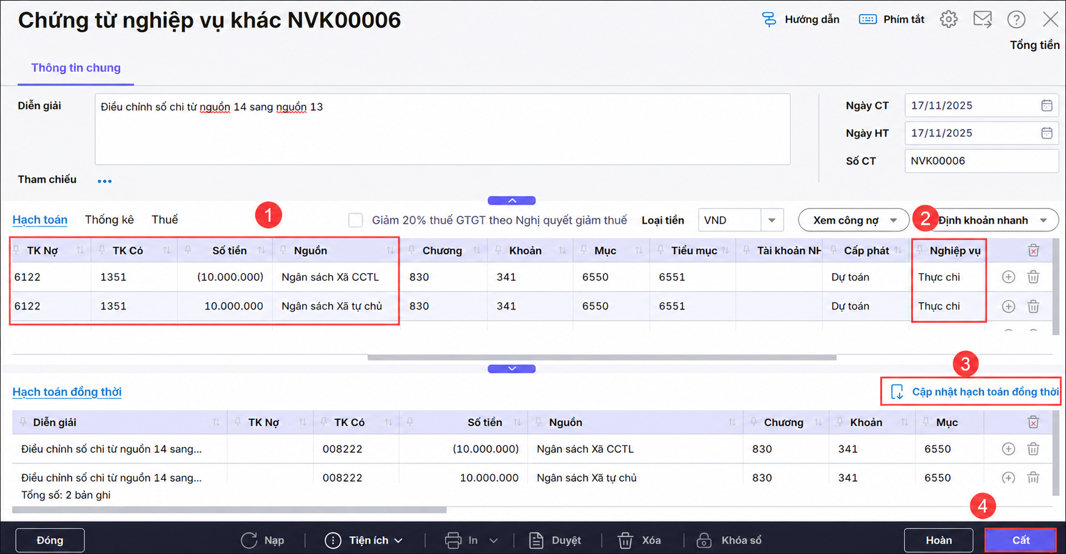The height and width of the screenshot is (554, 1066).
Task: Open the help question mark icon
Action: coord(1016,20)
